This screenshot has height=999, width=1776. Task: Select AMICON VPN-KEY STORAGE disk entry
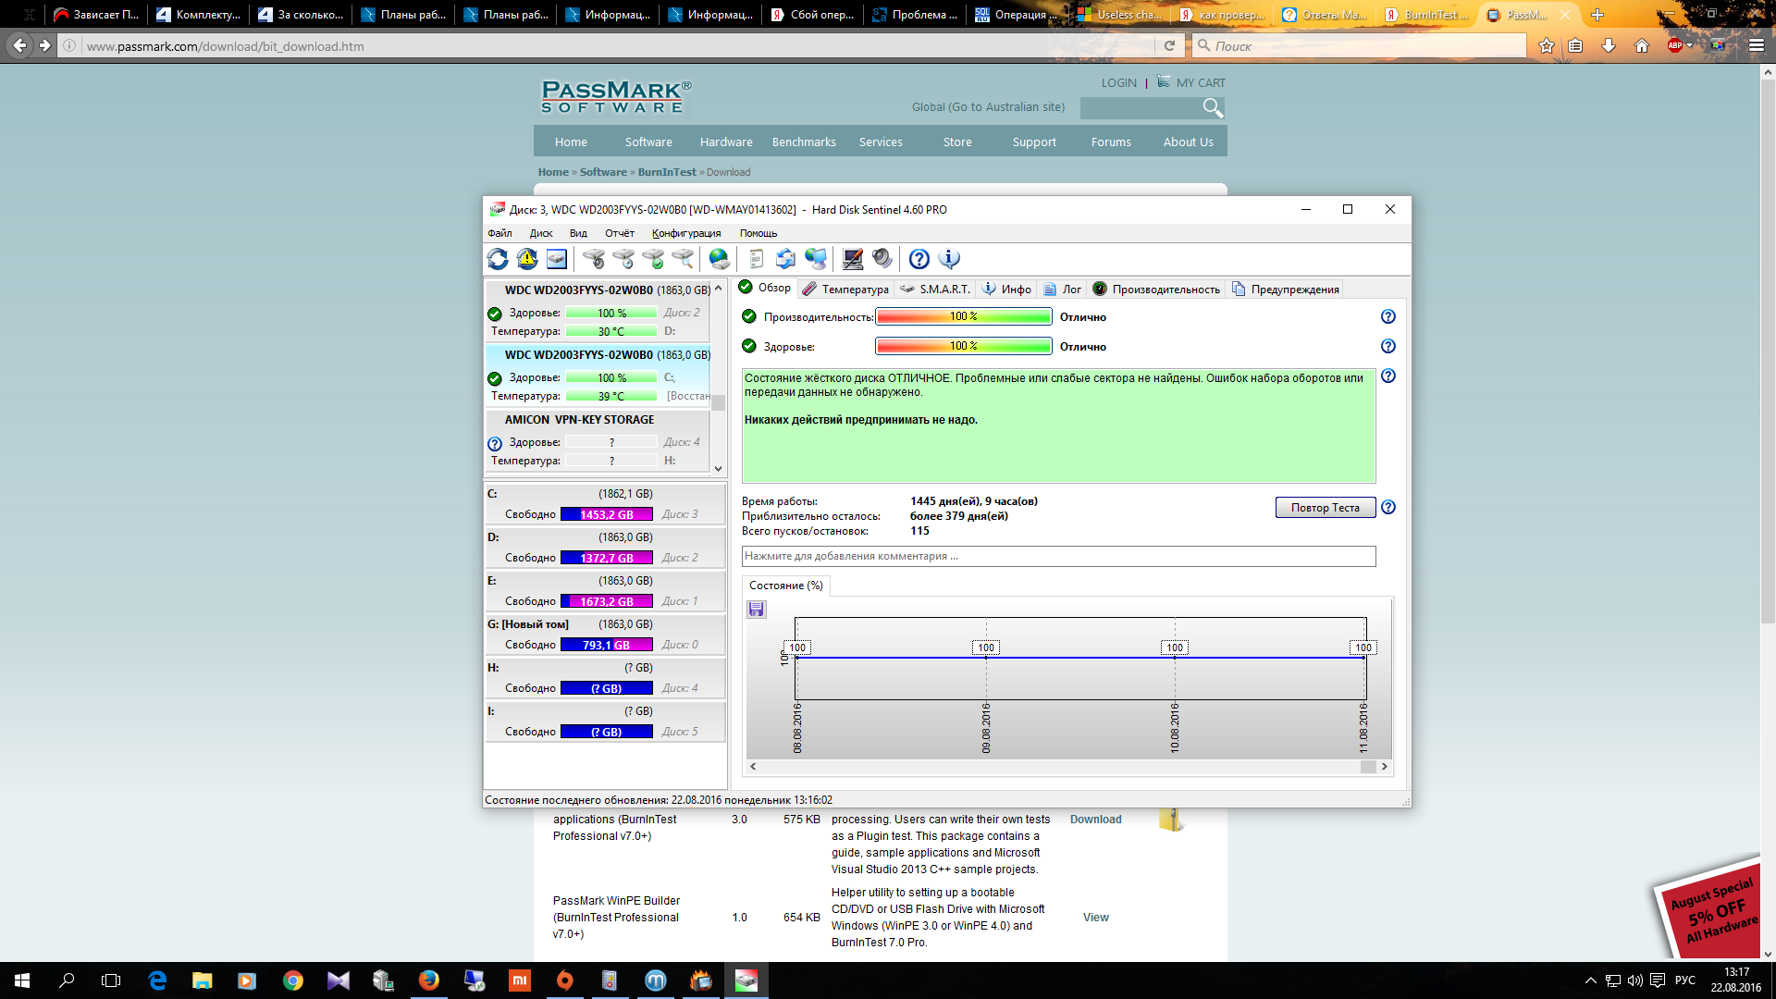coord(579,420)
